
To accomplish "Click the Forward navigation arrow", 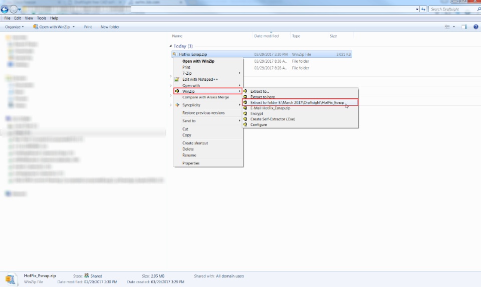I will (x=13, y=9).
